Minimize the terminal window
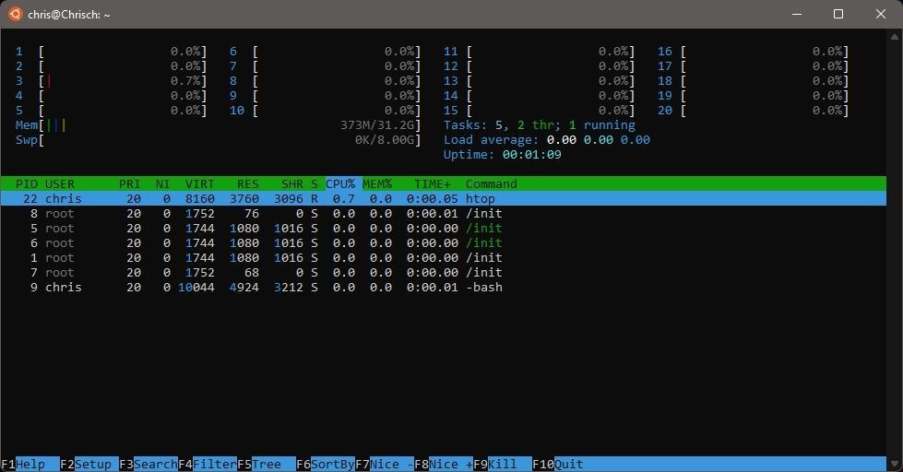 797,14
